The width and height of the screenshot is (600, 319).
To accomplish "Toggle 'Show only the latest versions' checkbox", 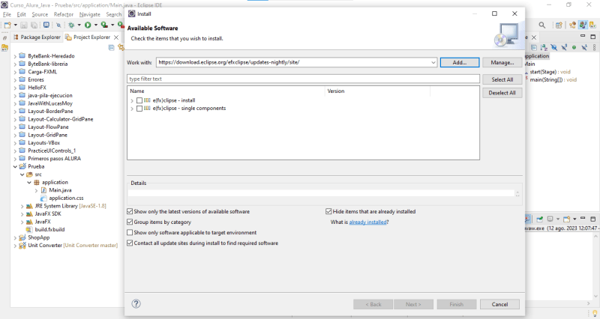I will 130,211.
